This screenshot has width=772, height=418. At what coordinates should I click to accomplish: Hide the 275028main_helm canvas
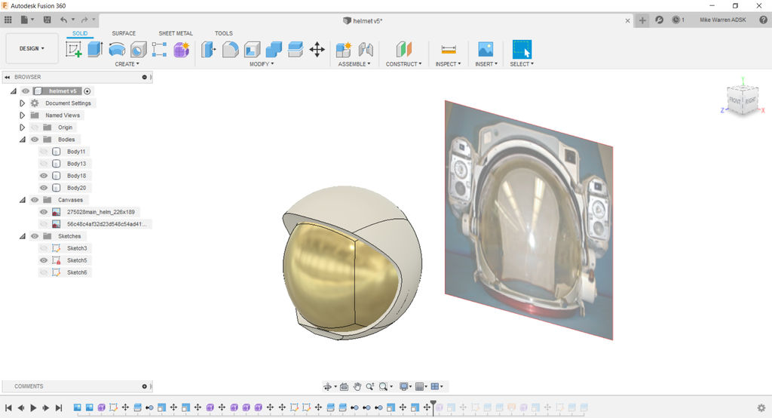coord(44,212)
